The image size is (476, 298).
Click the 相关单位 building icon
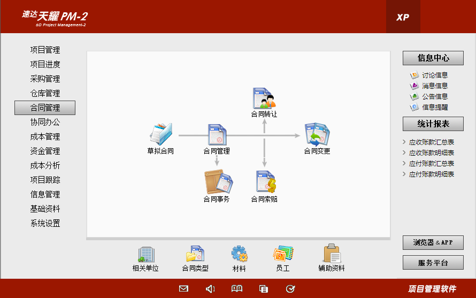pyautogui.click(x=145, y=254)
